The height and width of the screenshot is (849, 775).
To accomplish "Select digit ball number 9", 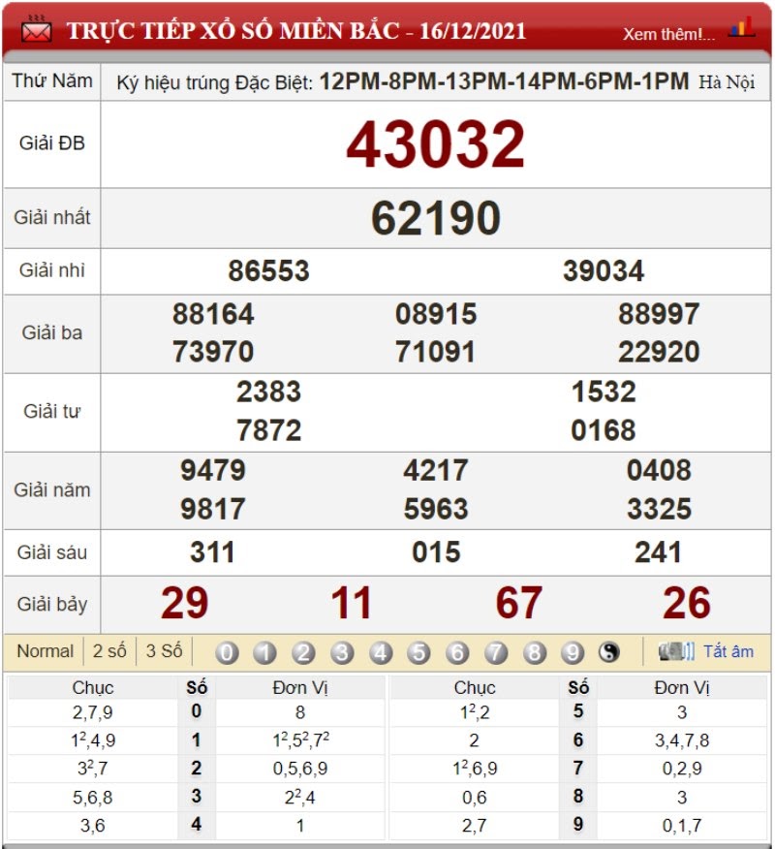I will click(573, 652).
